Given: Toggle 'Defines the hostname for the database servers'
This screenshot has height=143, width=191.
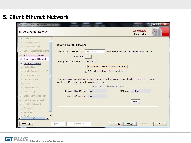Looking at the screenshot, I should point(86,71).
